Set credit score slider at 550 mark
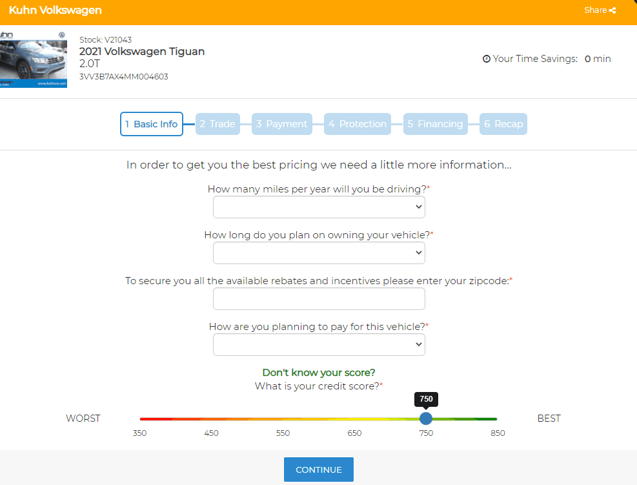Screen dimensions: 637x485 (x=283, y=418)
